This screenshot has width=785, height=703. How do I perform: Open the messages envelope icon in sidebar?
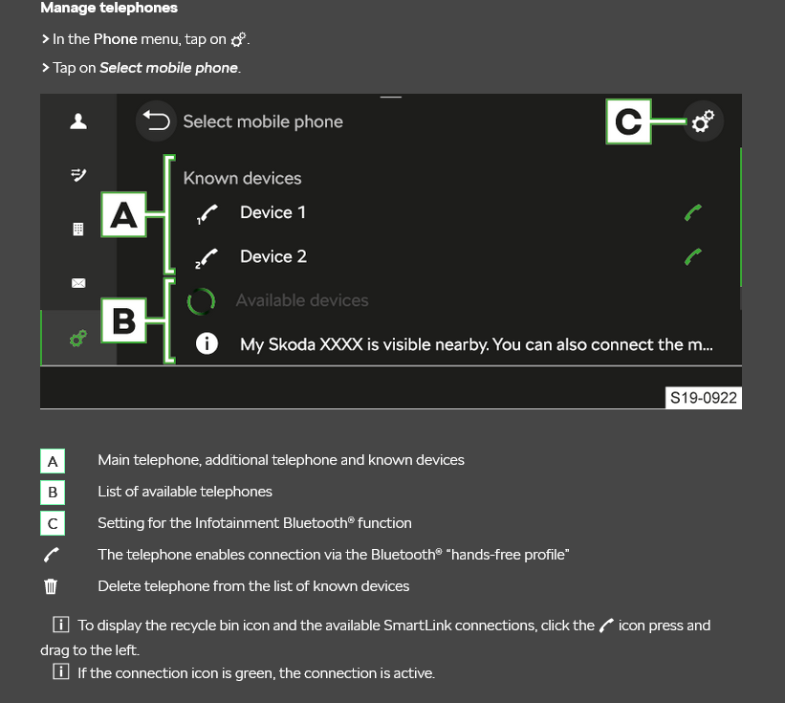[x=78, y=283]
